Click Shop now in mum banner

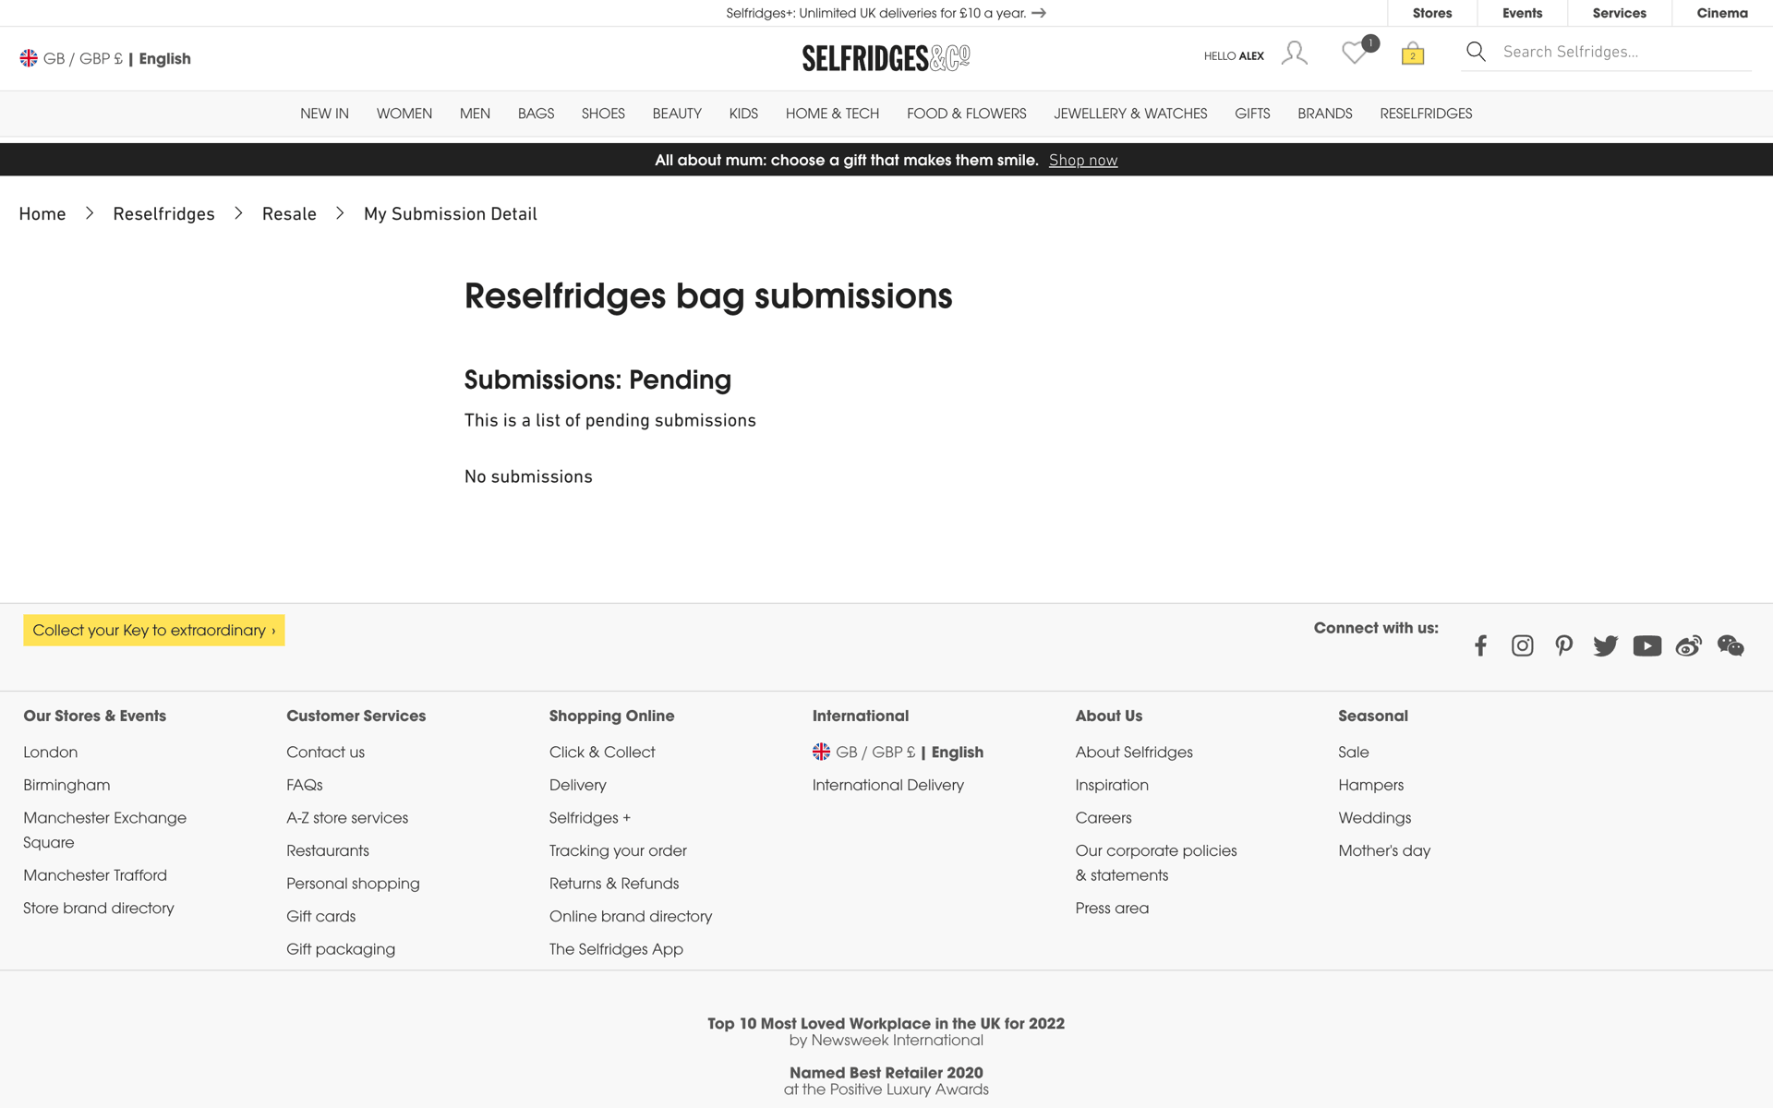[x=1083, y=160]
